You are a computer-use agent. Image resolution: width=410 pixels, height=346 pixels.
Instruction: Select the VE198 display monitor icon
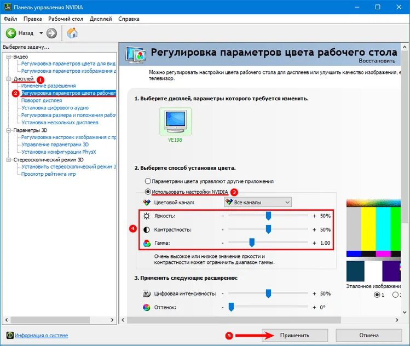point(175,122)
